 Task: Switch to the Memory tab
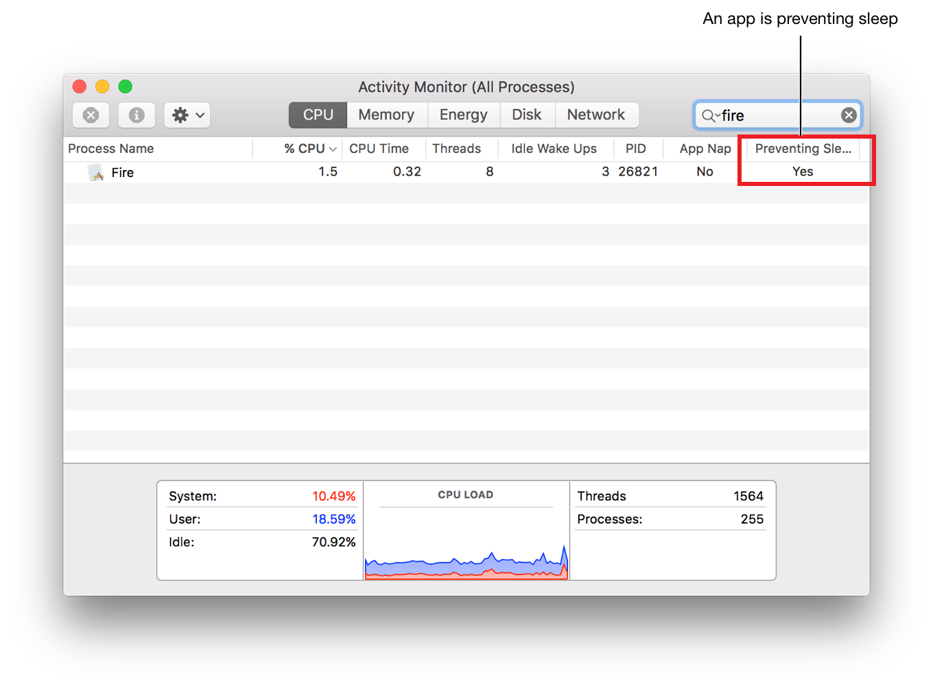pyautogui.click(x=386, y=115)
